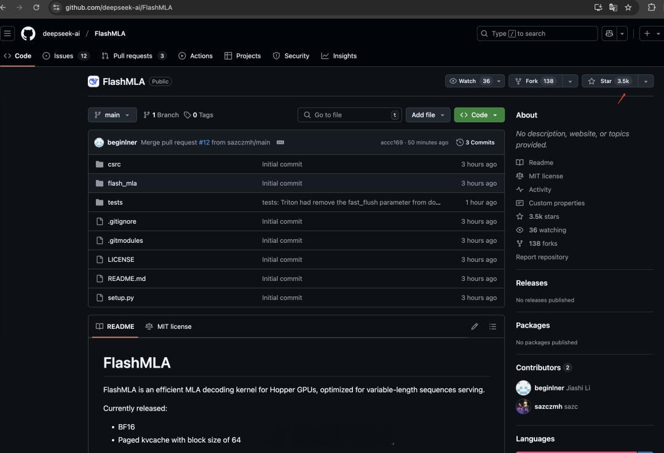Fork the repository
Viewport: 664px width, 453px height.
pos(536,81)
